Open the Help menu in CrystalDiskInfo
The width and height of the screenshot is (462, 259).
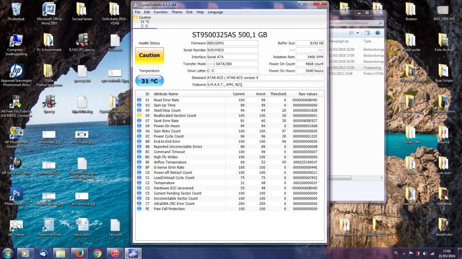(200, 12)
